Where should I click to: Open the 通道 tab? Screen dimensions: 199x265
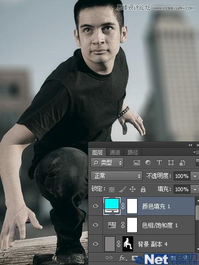pyautogui.click(x=115, y=152)
